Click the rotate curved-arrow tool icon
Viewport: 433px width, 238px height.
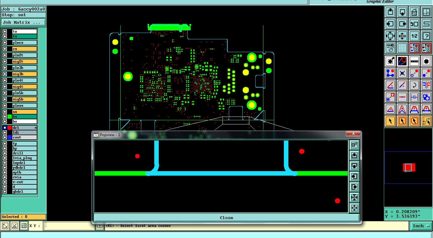(414, 85)
